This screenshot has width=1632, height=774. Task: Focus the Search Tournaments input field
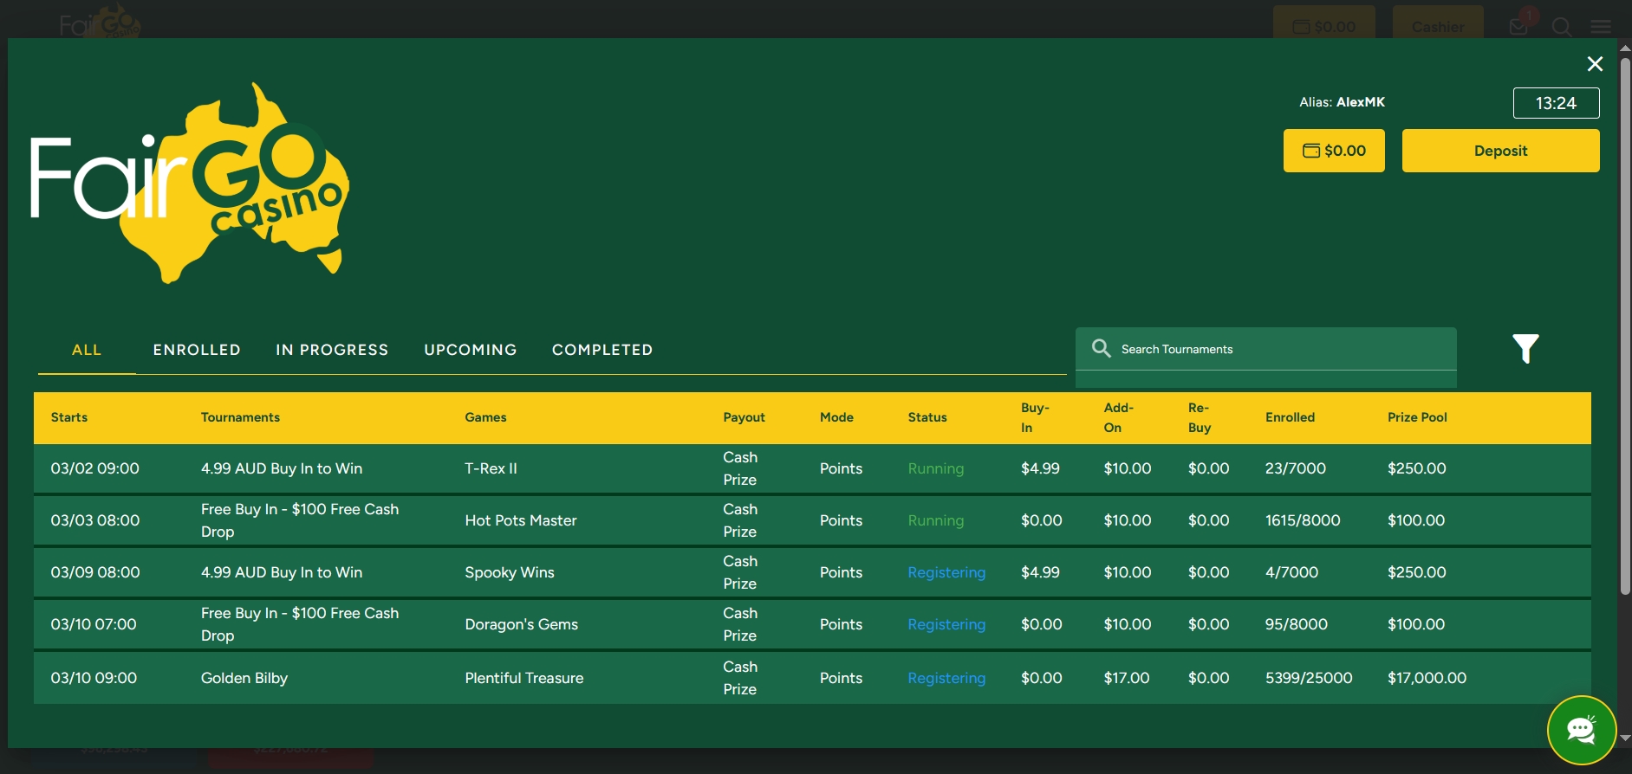tap(1266, 349)
